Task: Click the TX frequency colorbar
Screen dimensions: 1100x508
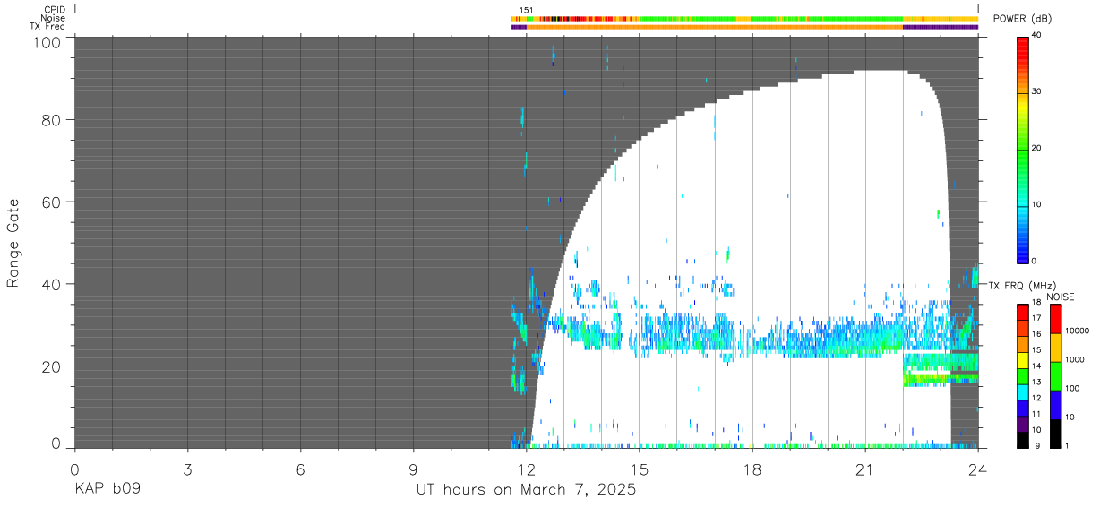Action: 1022,375
